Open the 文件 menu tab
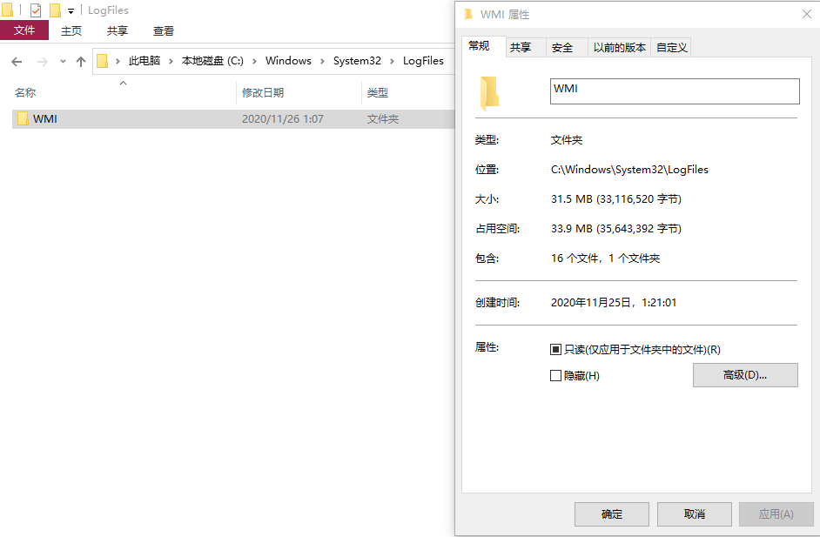Screen dimensions: 820x537 pyautogui.click(x=24, y=30)
